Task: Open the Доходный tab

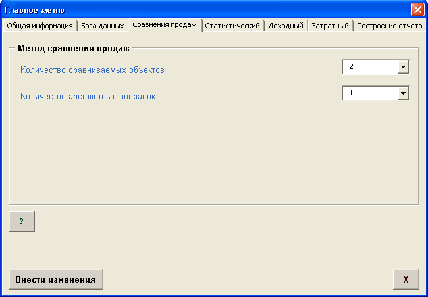Action: coord(286,26)
